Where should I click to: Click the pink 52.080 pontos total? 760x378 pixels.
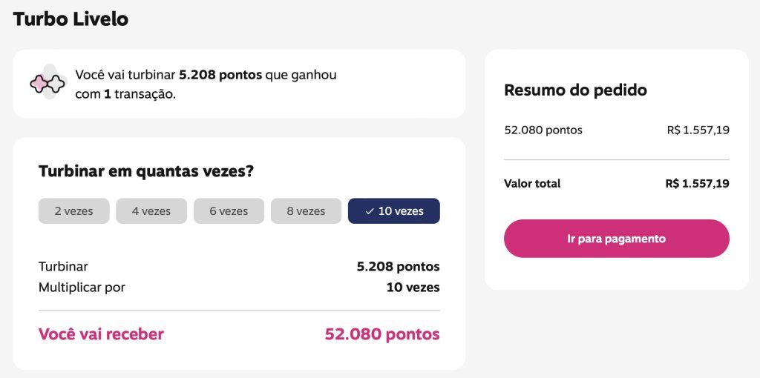[381, 334]
